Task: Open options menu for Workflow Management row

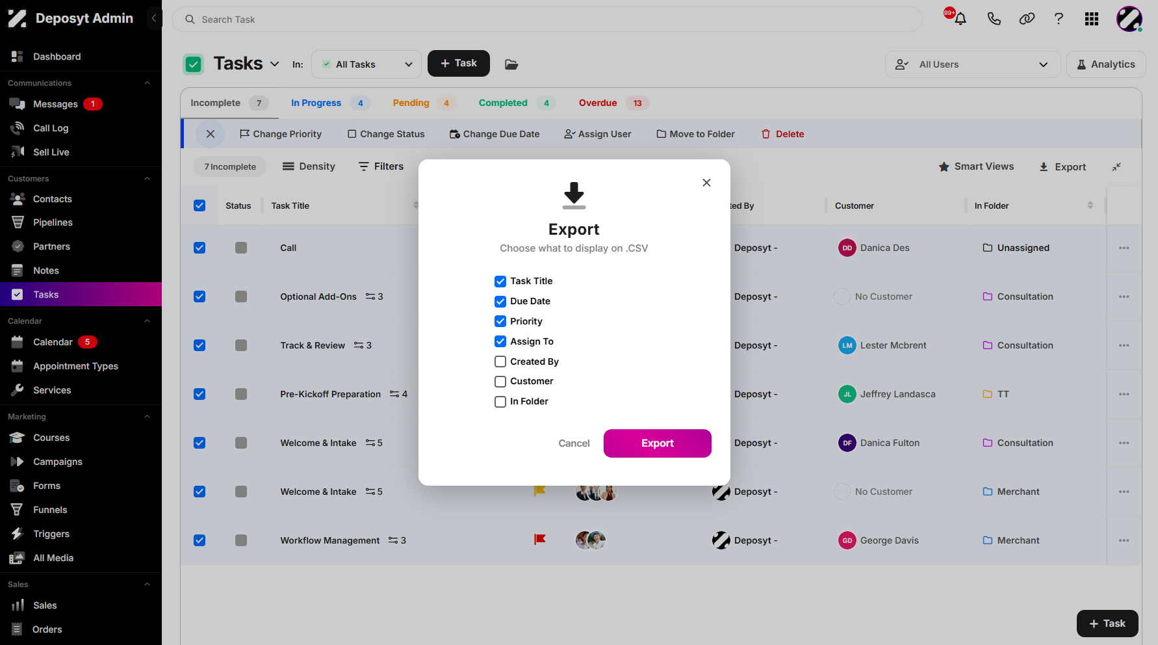Action: click(x=1124, y=540)
